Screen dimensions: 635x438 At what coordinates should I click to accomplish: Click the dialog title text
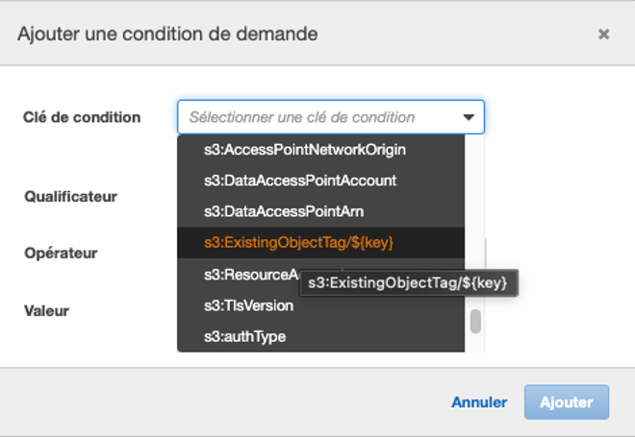pos(167,35)
